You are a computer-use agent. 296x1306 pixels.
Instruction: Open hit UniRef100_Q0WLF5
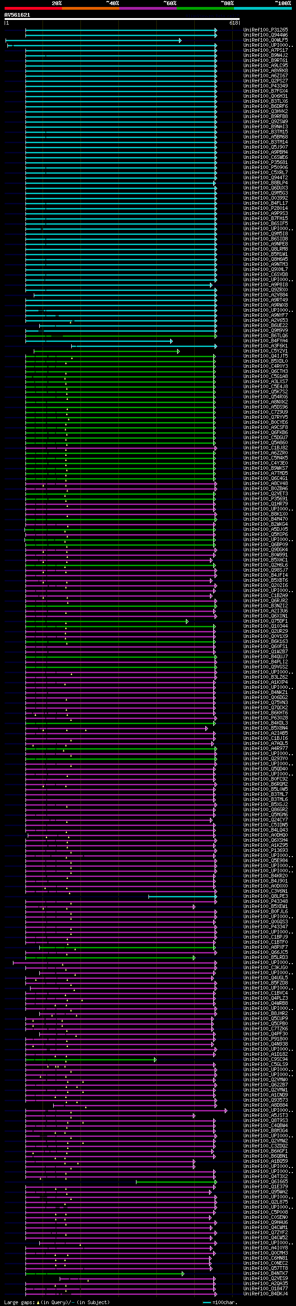tap(265, 40)
